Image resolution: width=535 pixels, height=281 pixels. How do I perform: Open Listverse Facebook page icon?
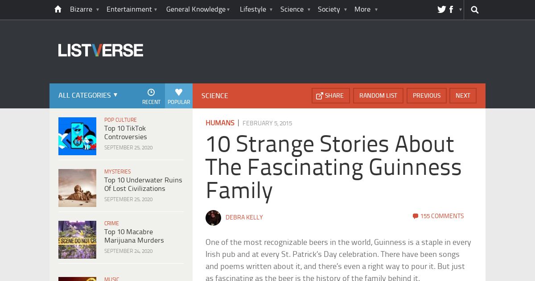[451, 9]
